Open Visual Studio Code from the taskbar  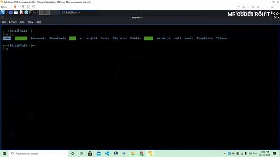(107, 154)
